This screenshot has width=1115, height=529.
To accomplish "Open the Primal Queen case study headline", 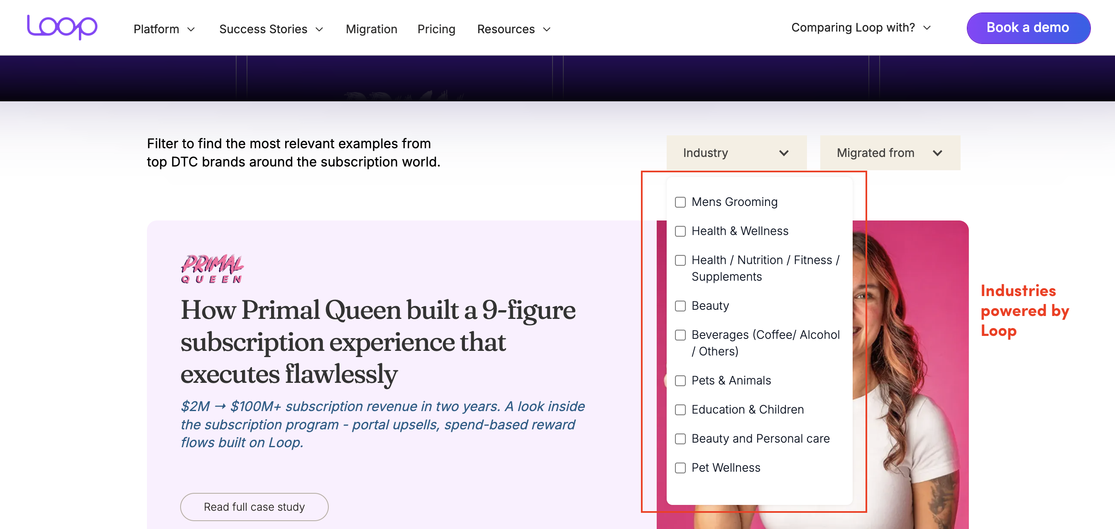I will 378,342.
